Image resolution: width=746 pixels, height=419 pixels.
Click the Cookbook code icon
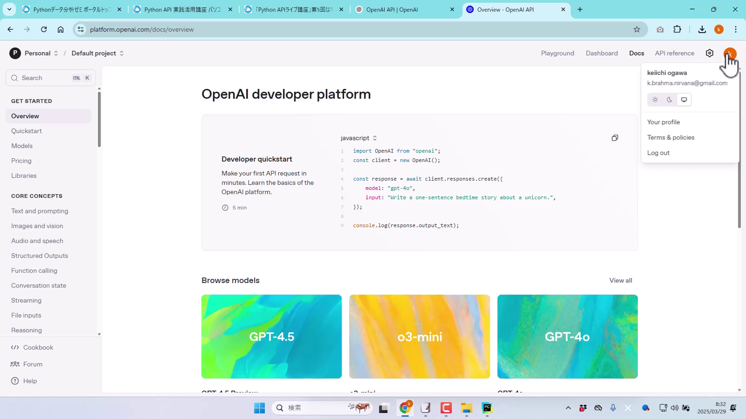(x=15, y=347)
